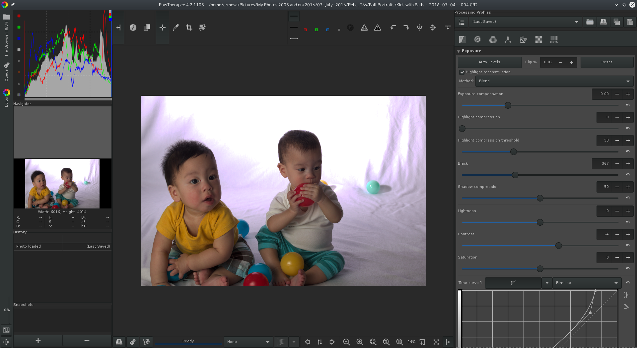Hide the top panel arrow icon

tap(448, 28)
